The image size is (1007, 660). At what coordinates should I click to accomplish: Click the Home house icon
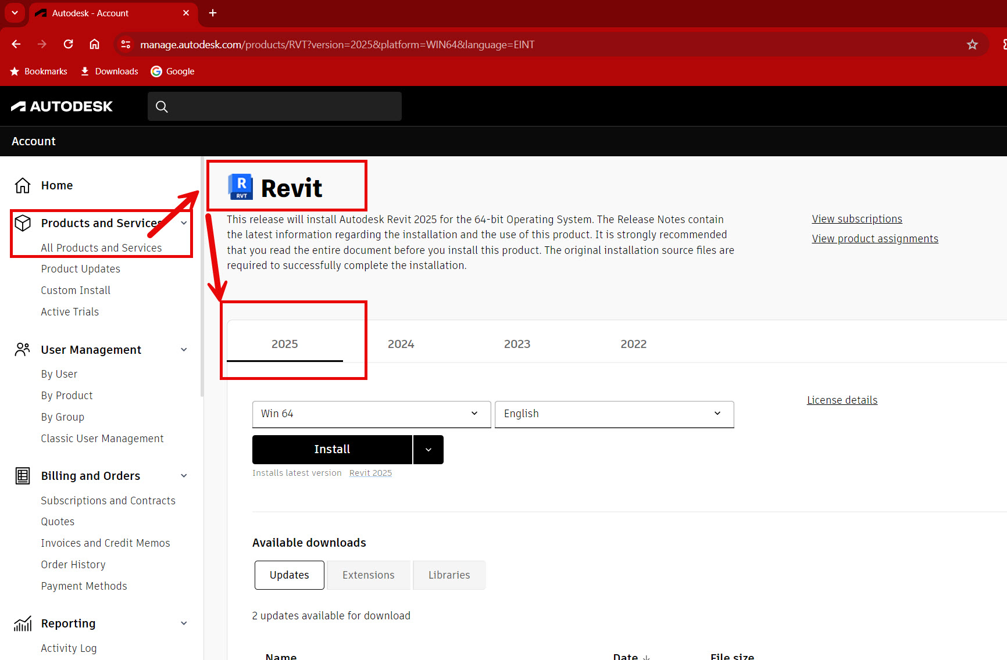[x=23, y=185]
